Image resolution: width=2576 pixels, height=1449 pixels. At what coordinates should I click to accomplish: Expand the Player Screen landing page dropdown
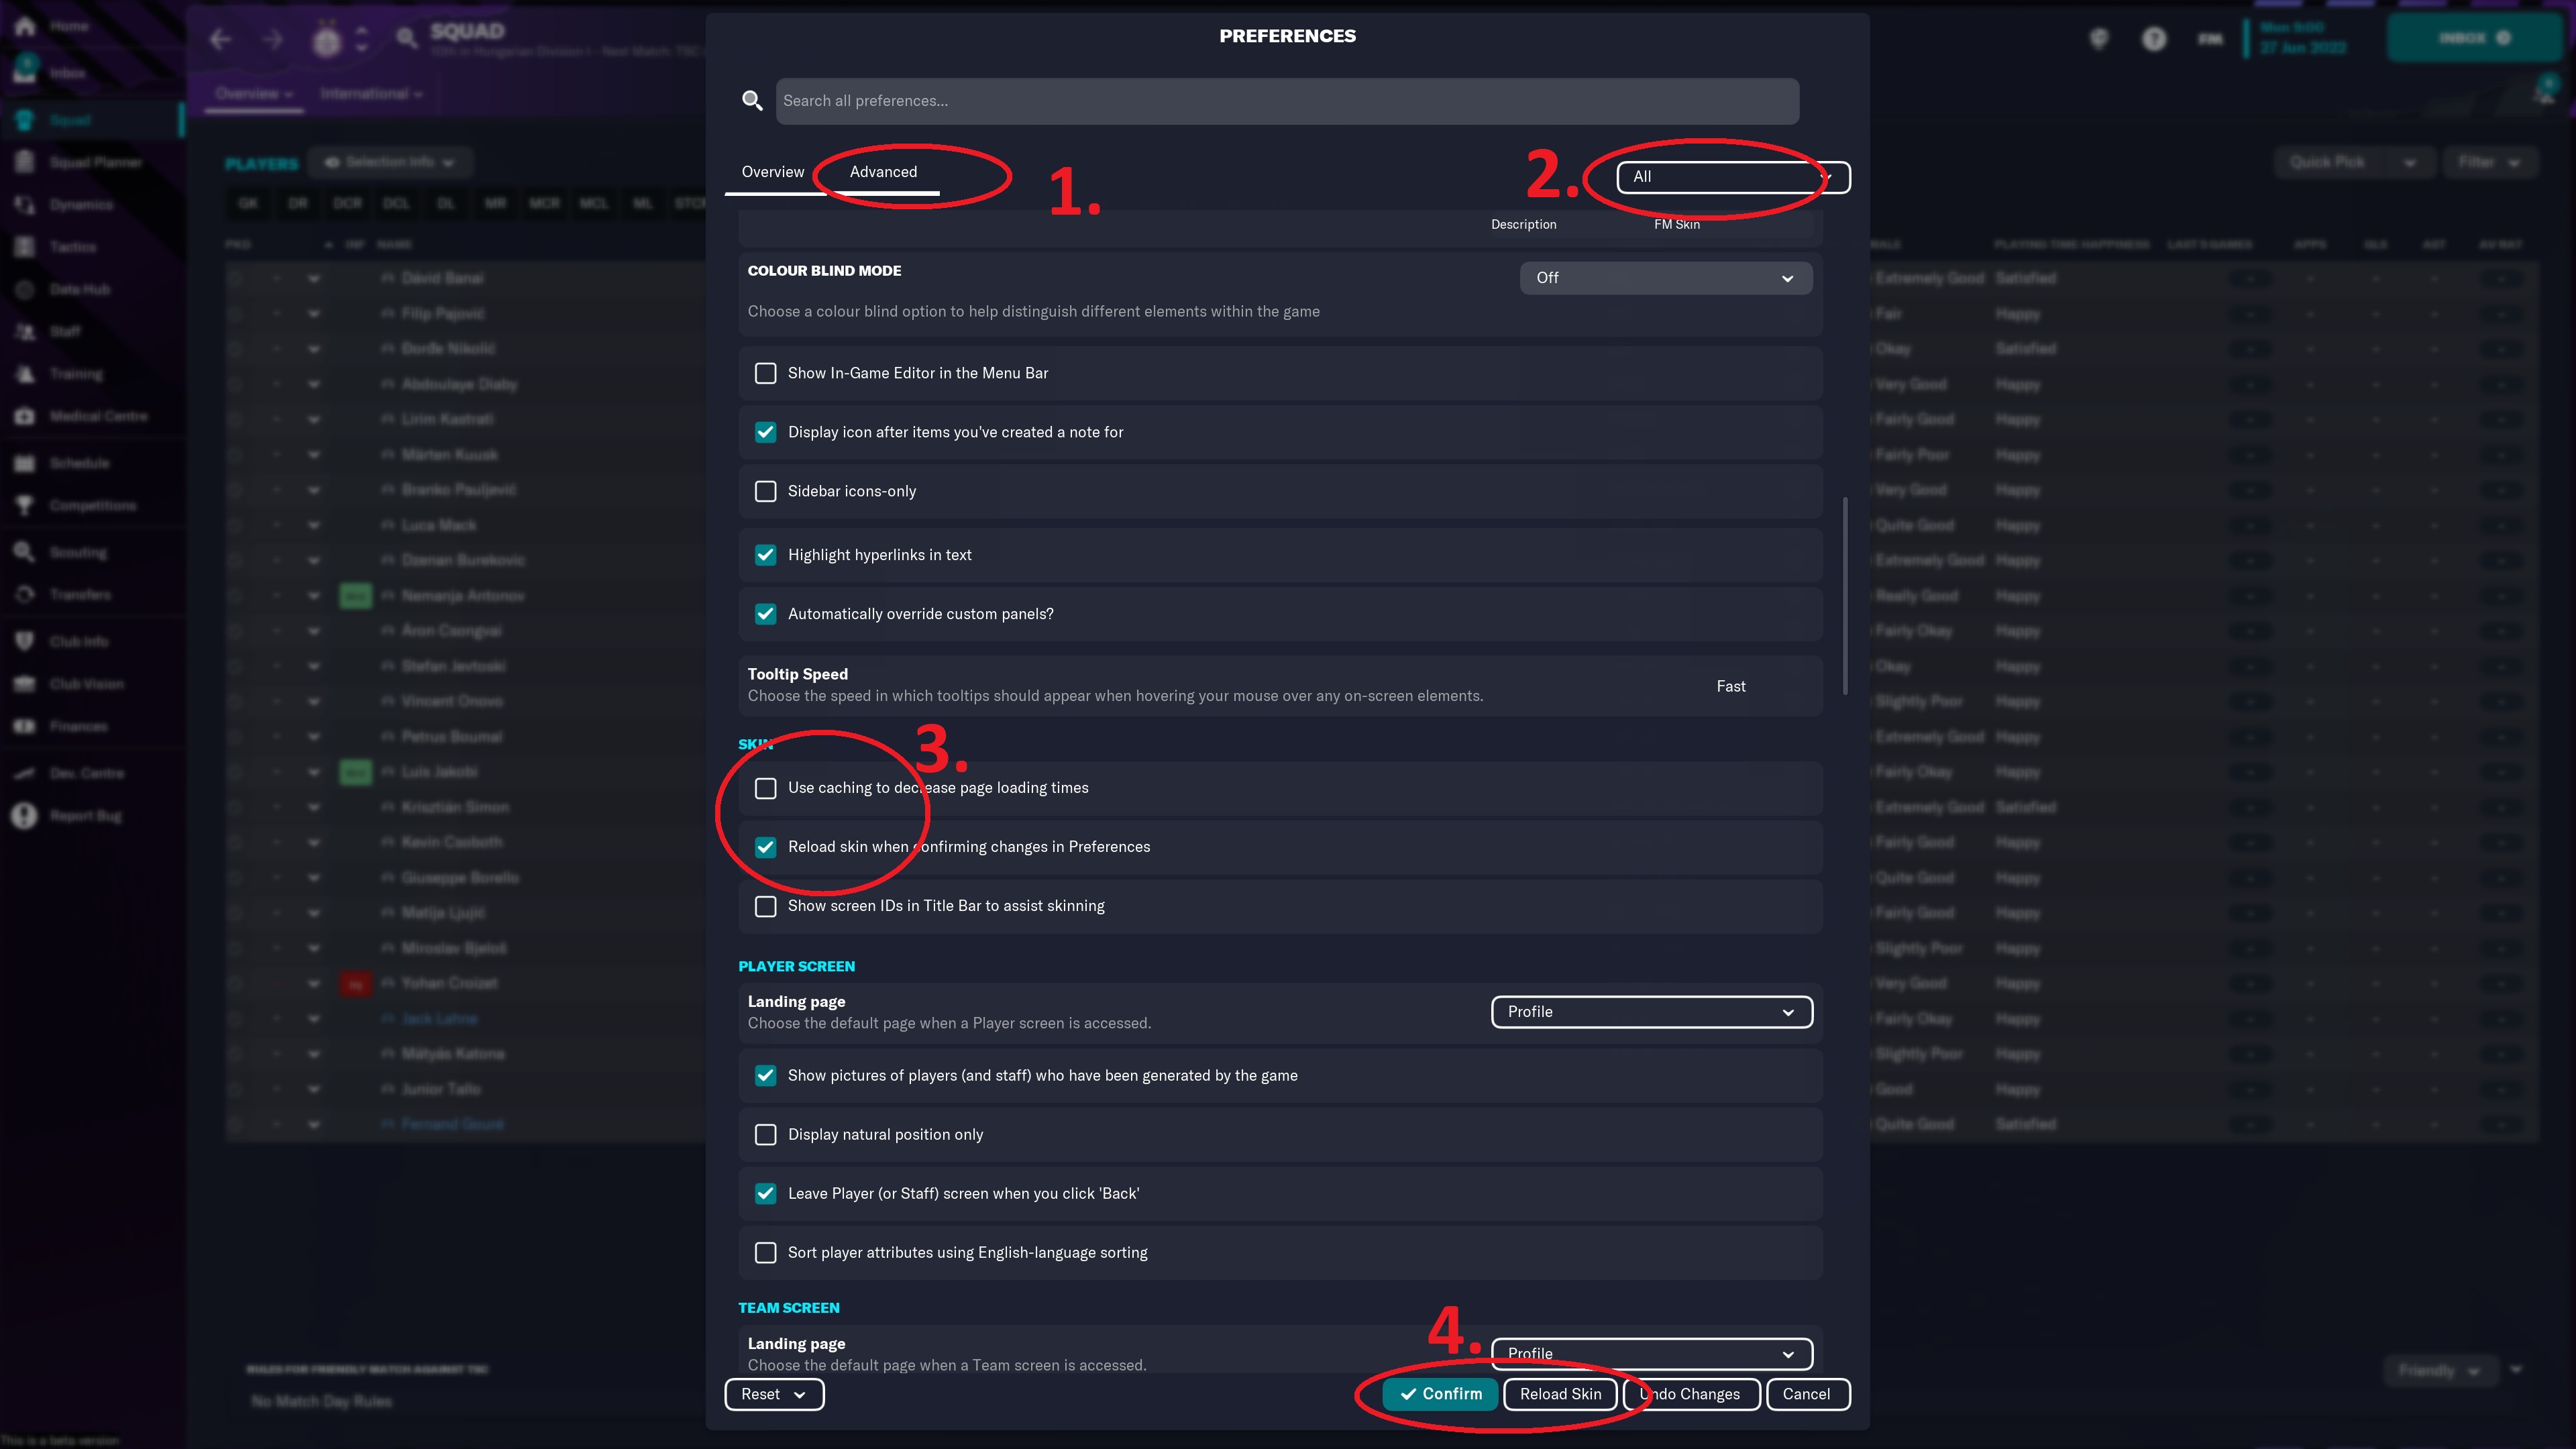tap(1651, 1012)
